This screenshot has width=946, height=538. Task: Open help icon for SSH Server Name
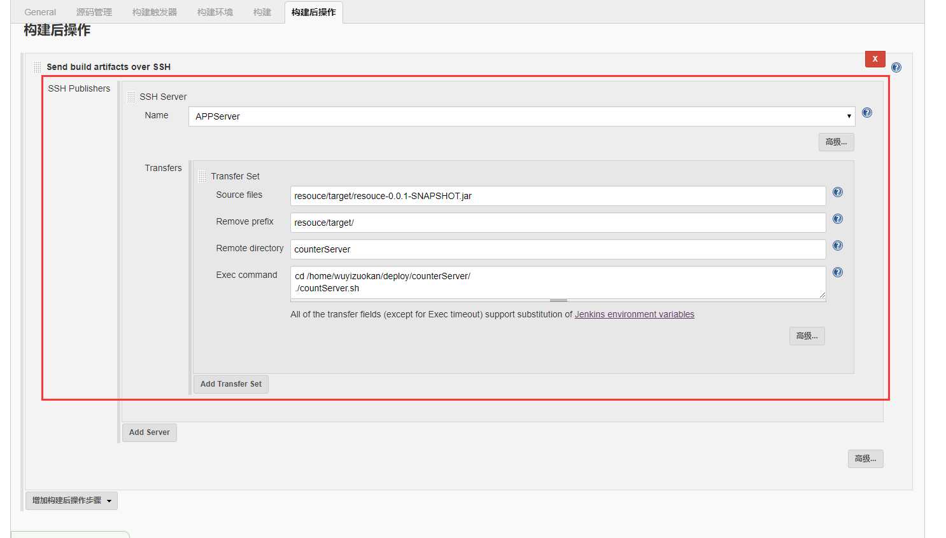867,113
